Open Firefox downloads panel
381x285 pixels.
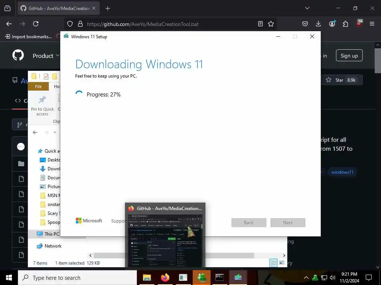click(x=318, y=24)
